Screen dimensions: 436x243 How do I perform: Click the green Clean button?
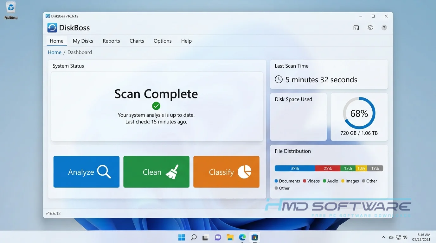pyautogui.click(x=157, y=172)
